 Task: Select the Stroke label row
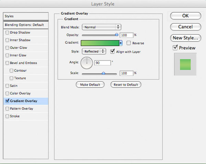[x=26, y=116]
